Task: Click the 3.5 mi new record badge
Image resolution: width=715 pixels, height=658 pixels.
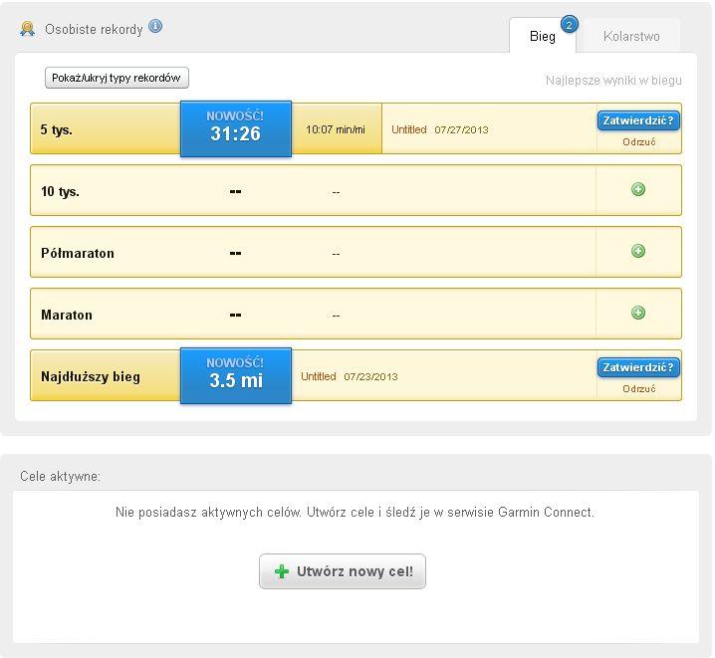Action: click(x=236, y=375)
